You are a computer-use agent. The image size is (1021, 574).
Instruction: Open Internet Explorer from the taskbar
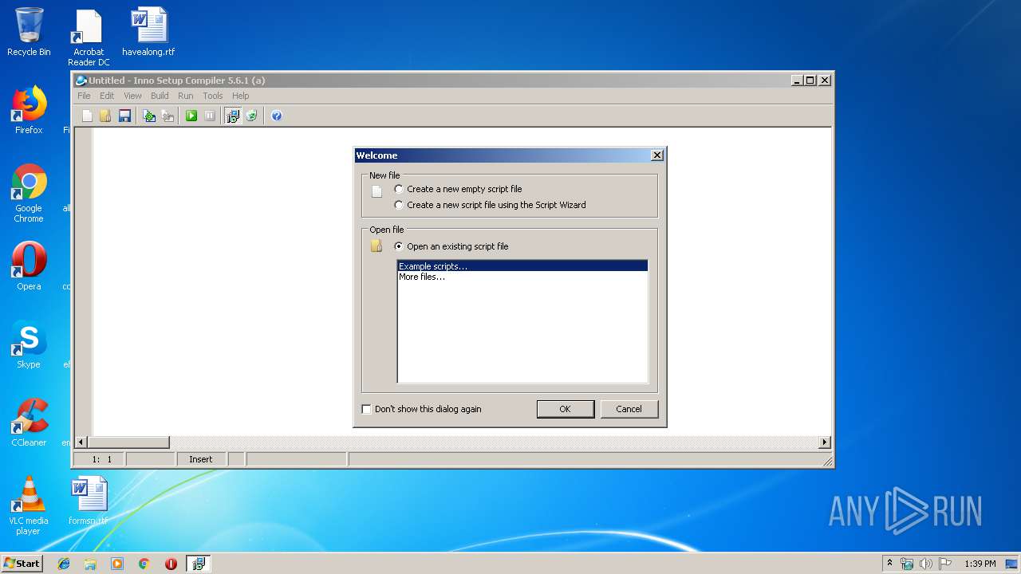[64, 564]
